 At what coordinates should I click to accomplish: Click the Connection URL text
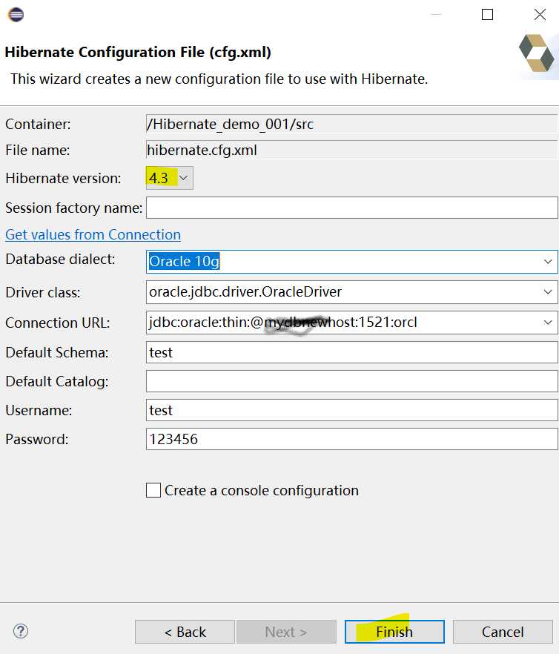point(283,322)
